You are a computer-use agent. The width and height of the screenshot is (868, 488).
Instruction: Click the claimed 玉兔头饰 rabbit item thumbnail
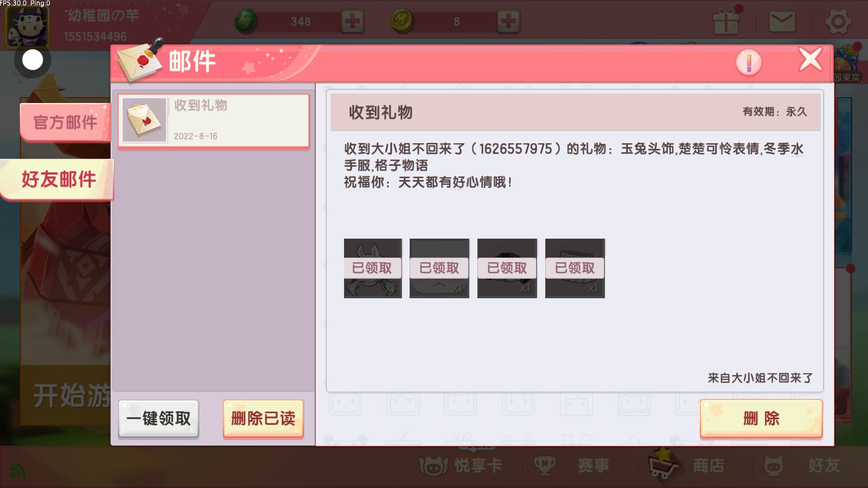pyautogui.click(x=373, y=268)
